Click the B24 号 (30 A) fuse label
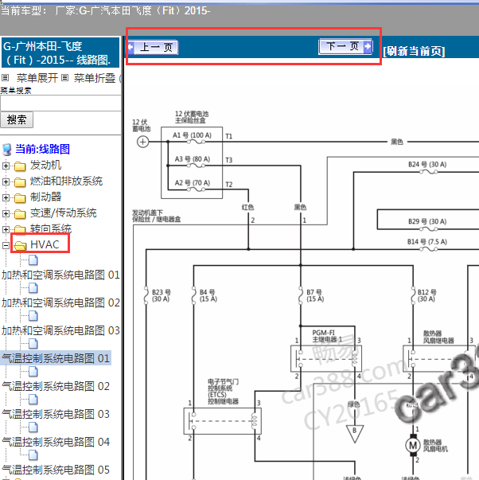 (427, 165)
